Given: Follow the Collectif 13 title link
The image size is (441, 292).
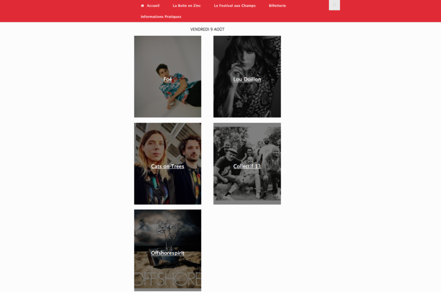Looking at the screenshot, I should point(247,166).
